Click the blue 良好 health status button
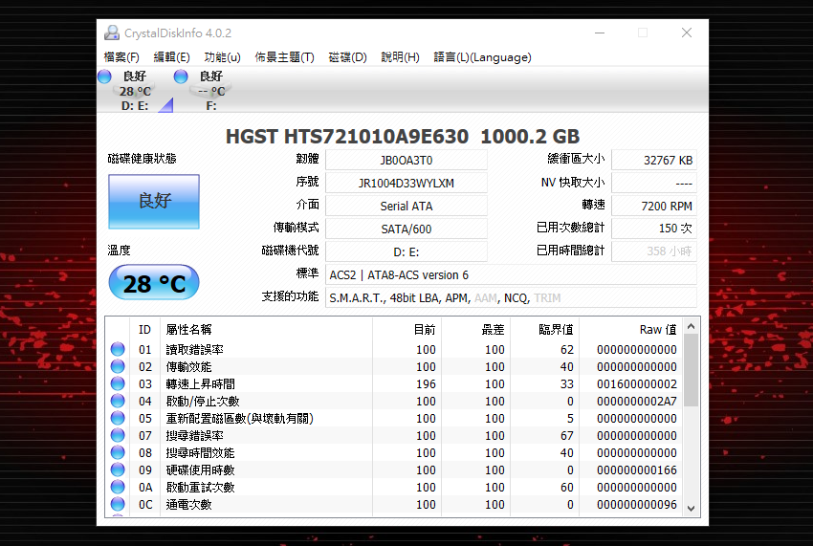813x546 pixels. (154, 201)
